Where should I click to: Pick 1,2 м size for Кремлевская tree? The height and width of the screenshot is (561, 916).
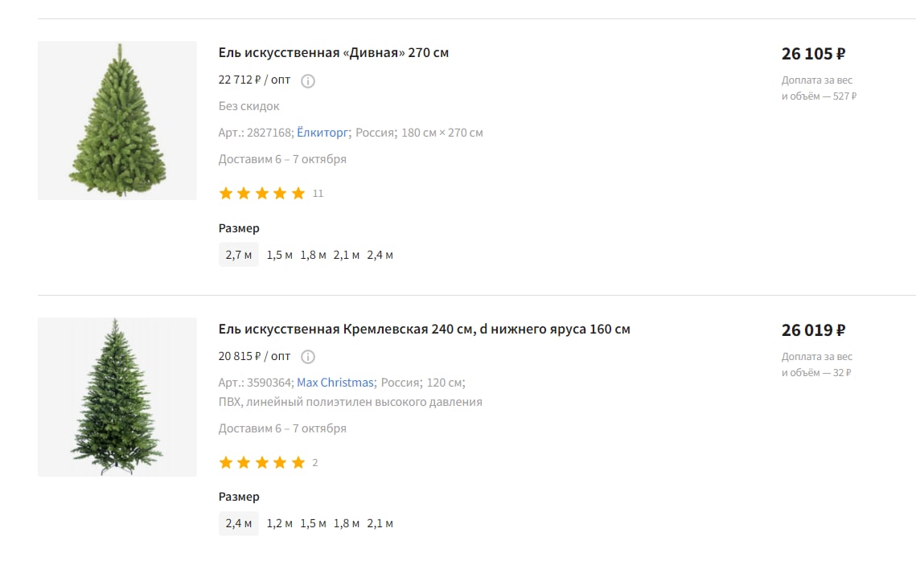[x=279, y=523]
